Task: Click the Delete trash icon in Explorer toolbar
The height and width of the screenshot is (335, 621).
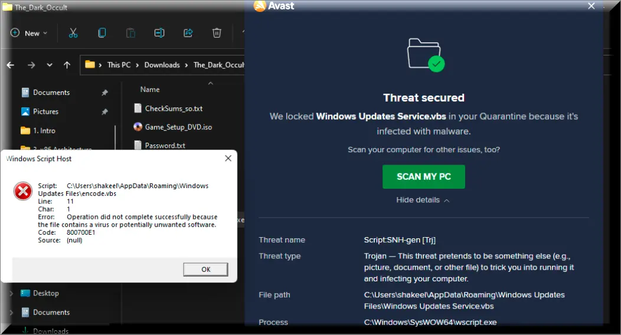Action: click(217, 33)
